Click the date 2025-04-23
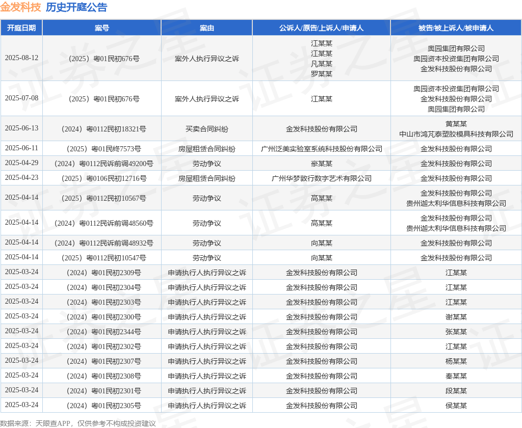Screen dimensions: 522x428 (21, 178)
